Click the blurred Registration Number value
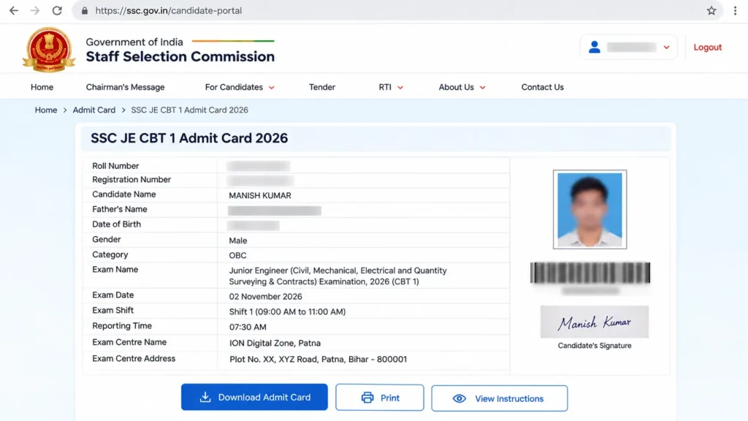The height and width of the screenshot is (421, 748). click(x=261, y=181)
